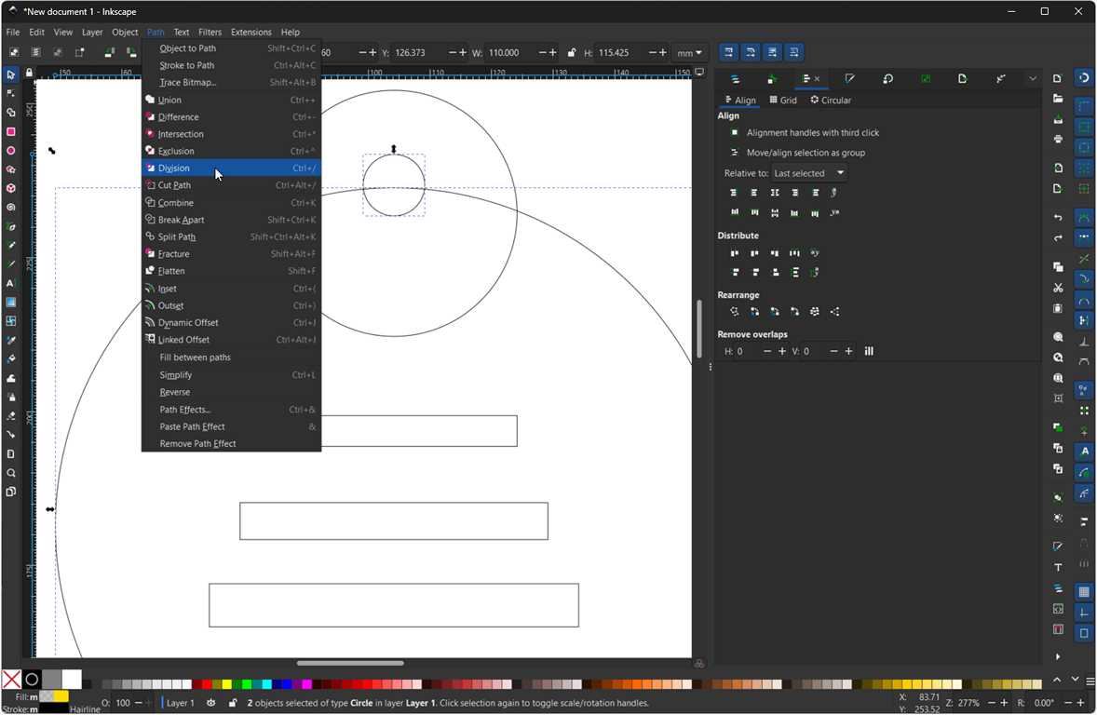Click the Cut scissors icon
Image resolution: width=1097 pixels, height=715 pixels.
[1058, 288]
